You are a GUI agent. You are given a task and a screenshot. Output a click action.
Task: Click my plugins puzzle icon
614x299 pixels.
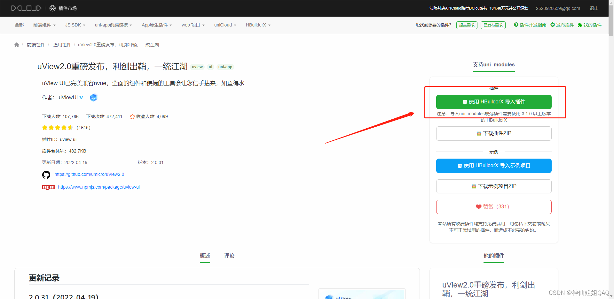click(580, 25)
